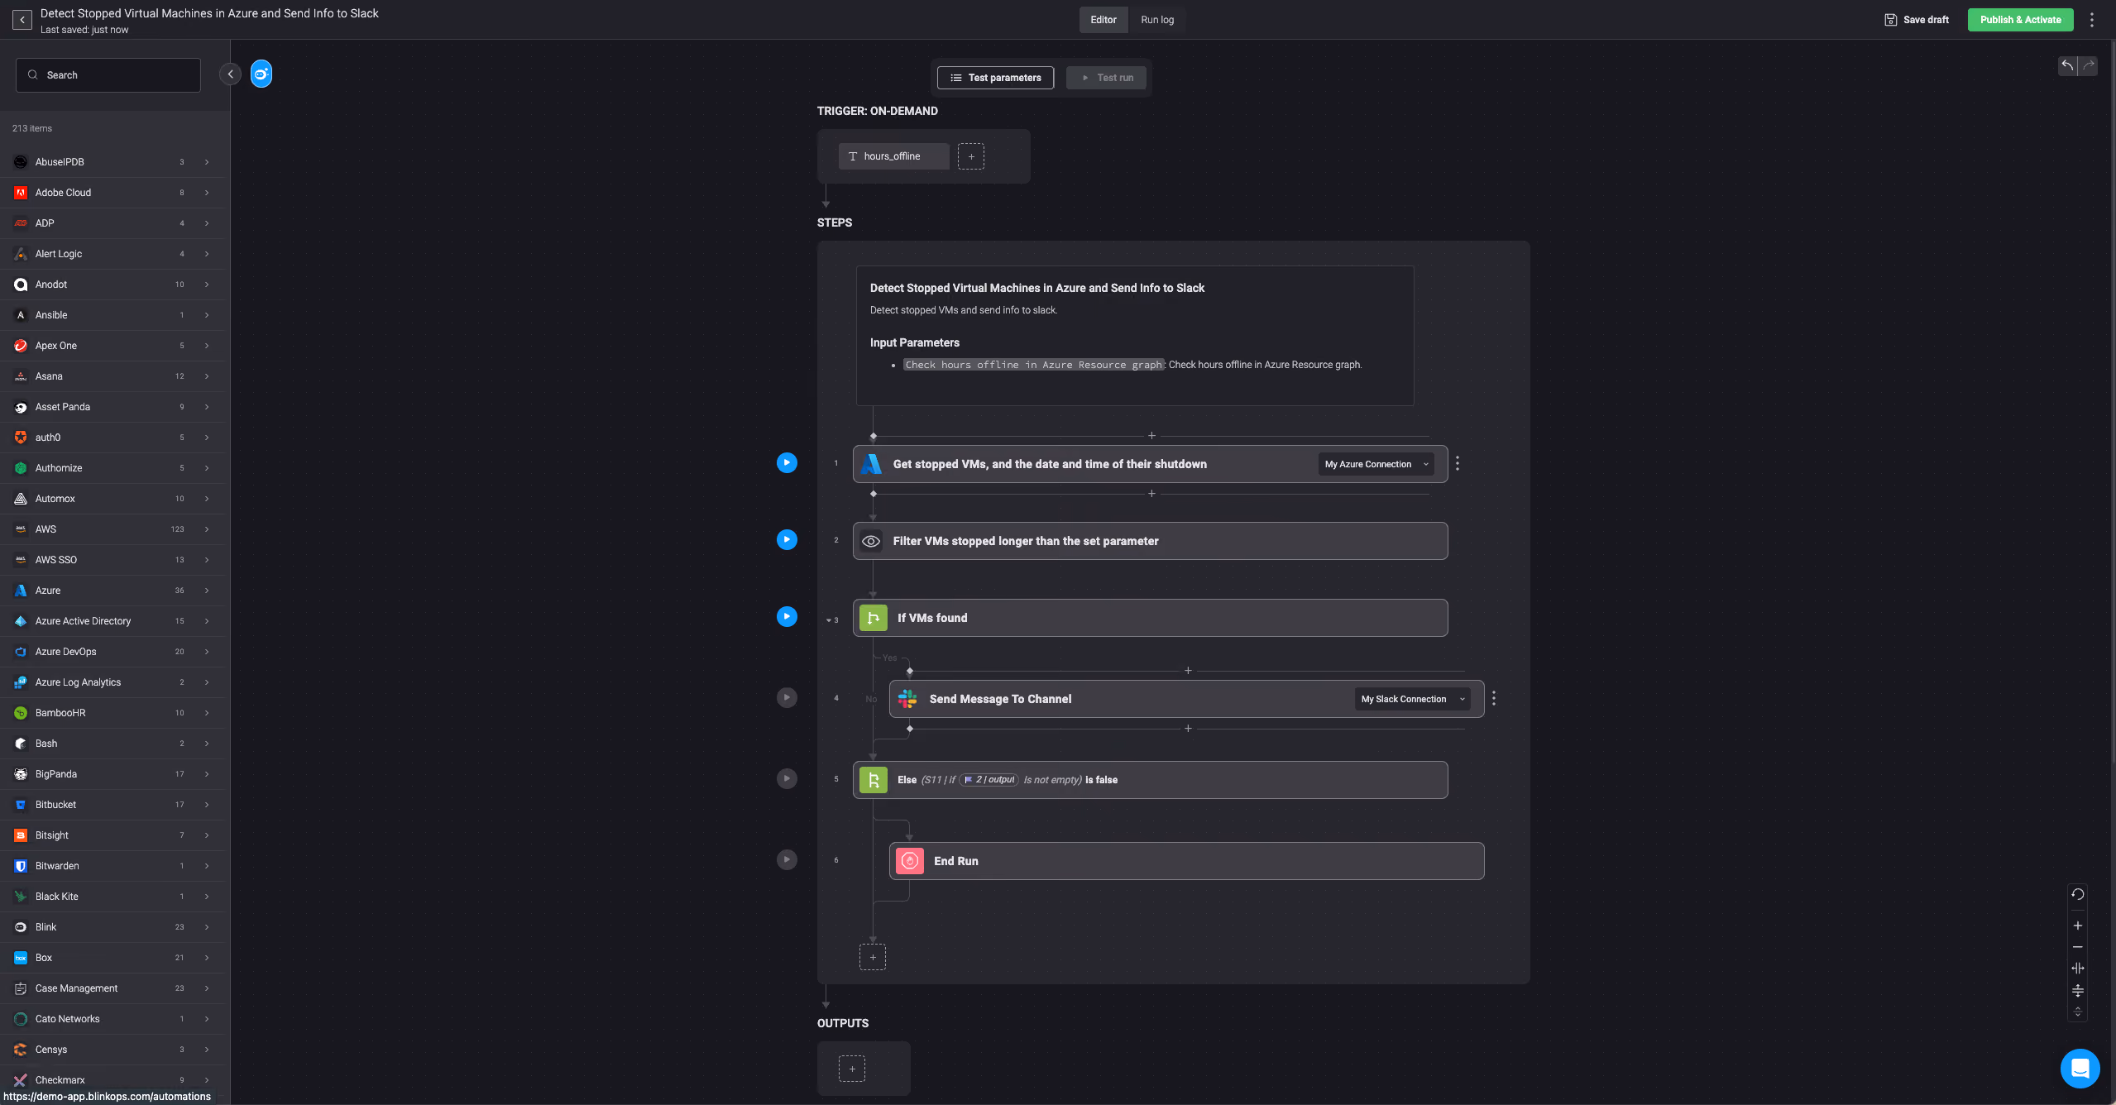Expand the Blink integration chevron
The width and height of the screenshot is (2116, 1105).
(207, 927)
